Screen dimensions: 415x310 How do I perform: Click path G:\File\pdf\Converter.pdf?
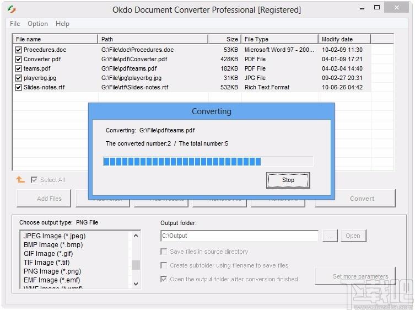pyautogui.click(x=134, y=59)
